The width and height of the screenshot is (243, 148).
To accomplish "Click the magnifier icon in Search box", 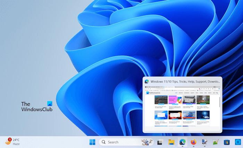I will pos(103,142).
